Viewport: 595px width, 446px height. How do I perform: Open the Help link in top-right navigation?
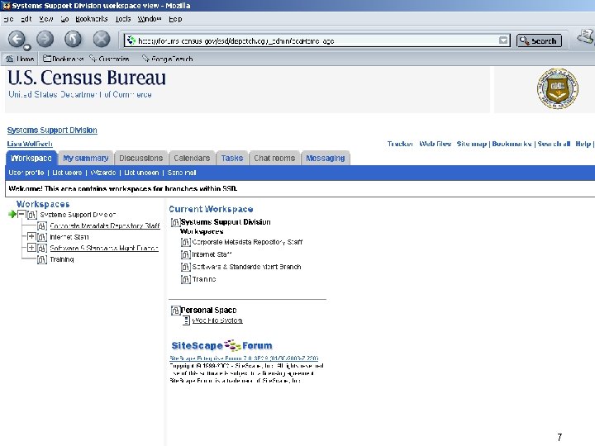pos(583,144)
